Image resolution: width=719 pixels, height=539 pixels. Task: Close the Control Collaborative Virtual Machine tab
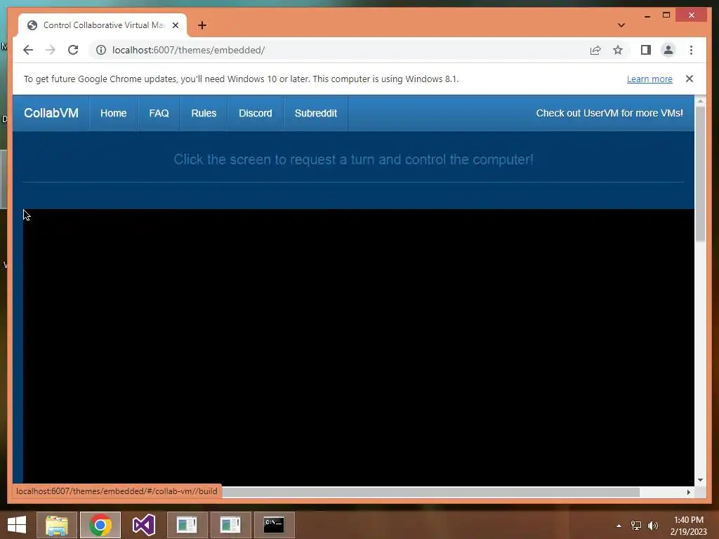(x=175, y=25)
